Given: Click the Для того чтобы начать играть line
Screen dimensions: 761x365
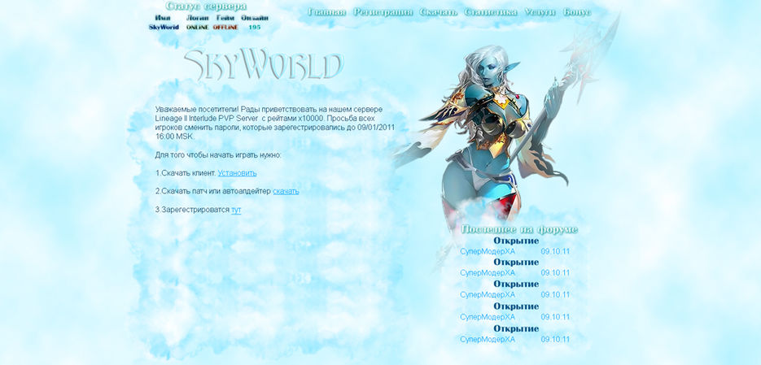Looking at the screenshot, I should (218, 155).
